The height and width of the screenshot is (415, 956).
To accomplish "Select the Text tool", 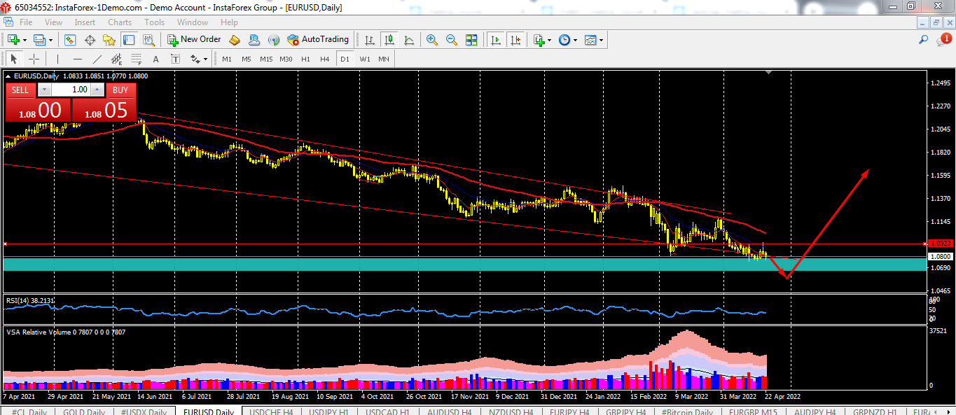I will (x=155, y=59).
